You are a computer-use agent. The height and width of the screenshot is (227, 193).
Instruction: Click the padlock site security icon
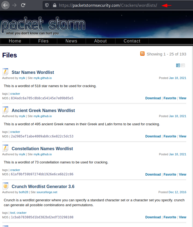54,5
